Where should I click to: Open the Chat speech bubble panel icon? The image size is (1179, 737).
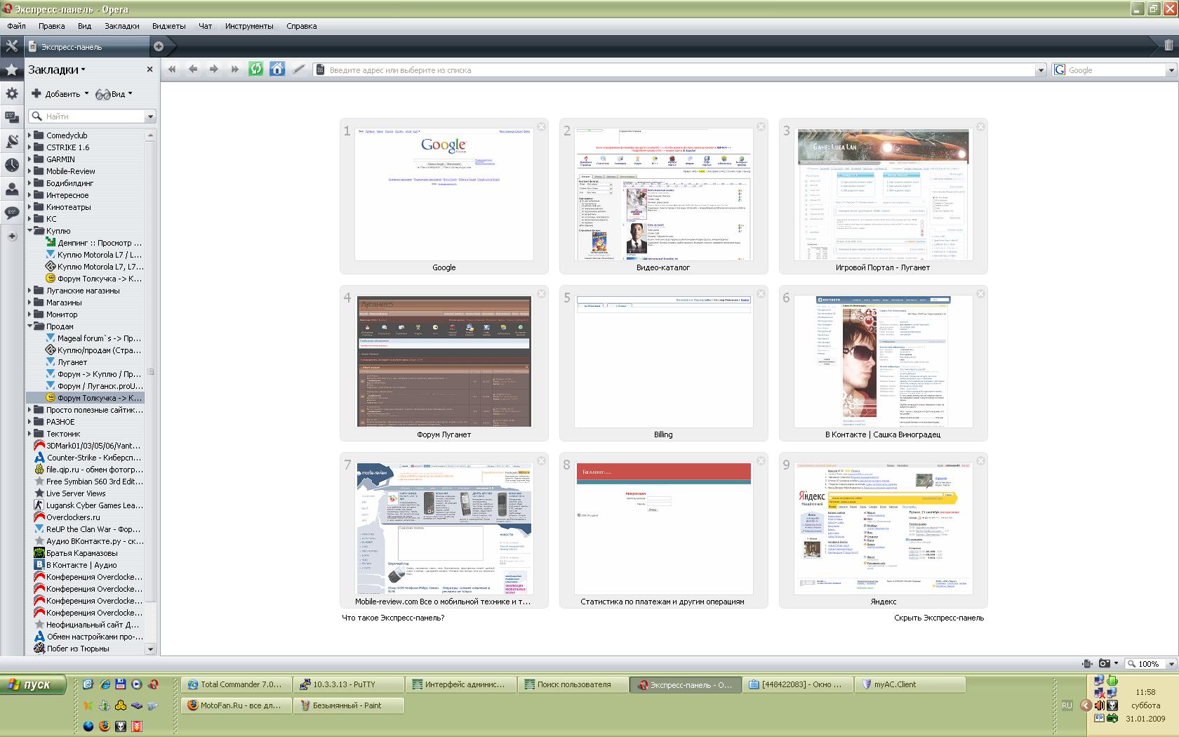pyautogui.click(x=12, y=212)
